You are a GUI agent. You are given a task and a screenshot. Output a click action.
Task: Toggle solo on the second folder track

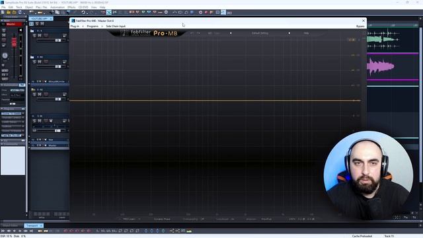34,61
